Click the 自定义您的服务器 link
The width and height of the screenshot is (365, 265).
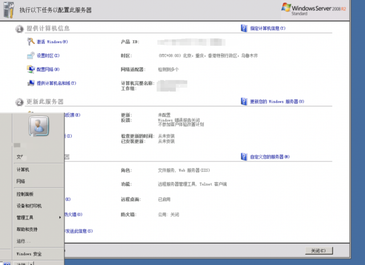coord(270,157)
